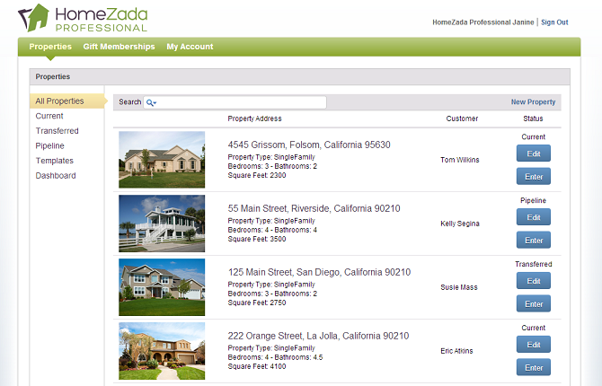Viewport: 602px width, 386px height.
Task: Create a New Property
Action: [x=533, y=102]
